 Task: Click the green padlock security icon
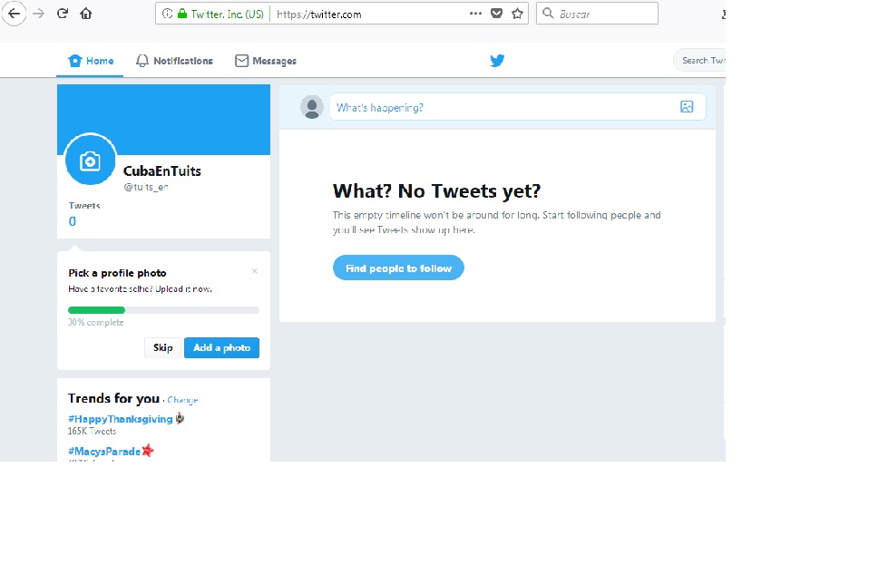point(182,14)
